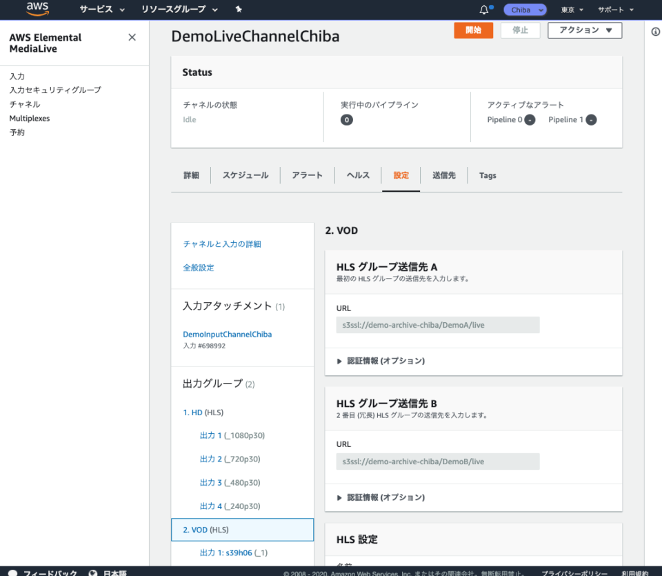Click the DemoLiveChannelChiba channel title
The height and width of the screenshot is (576, 662).
click(255, 37)
